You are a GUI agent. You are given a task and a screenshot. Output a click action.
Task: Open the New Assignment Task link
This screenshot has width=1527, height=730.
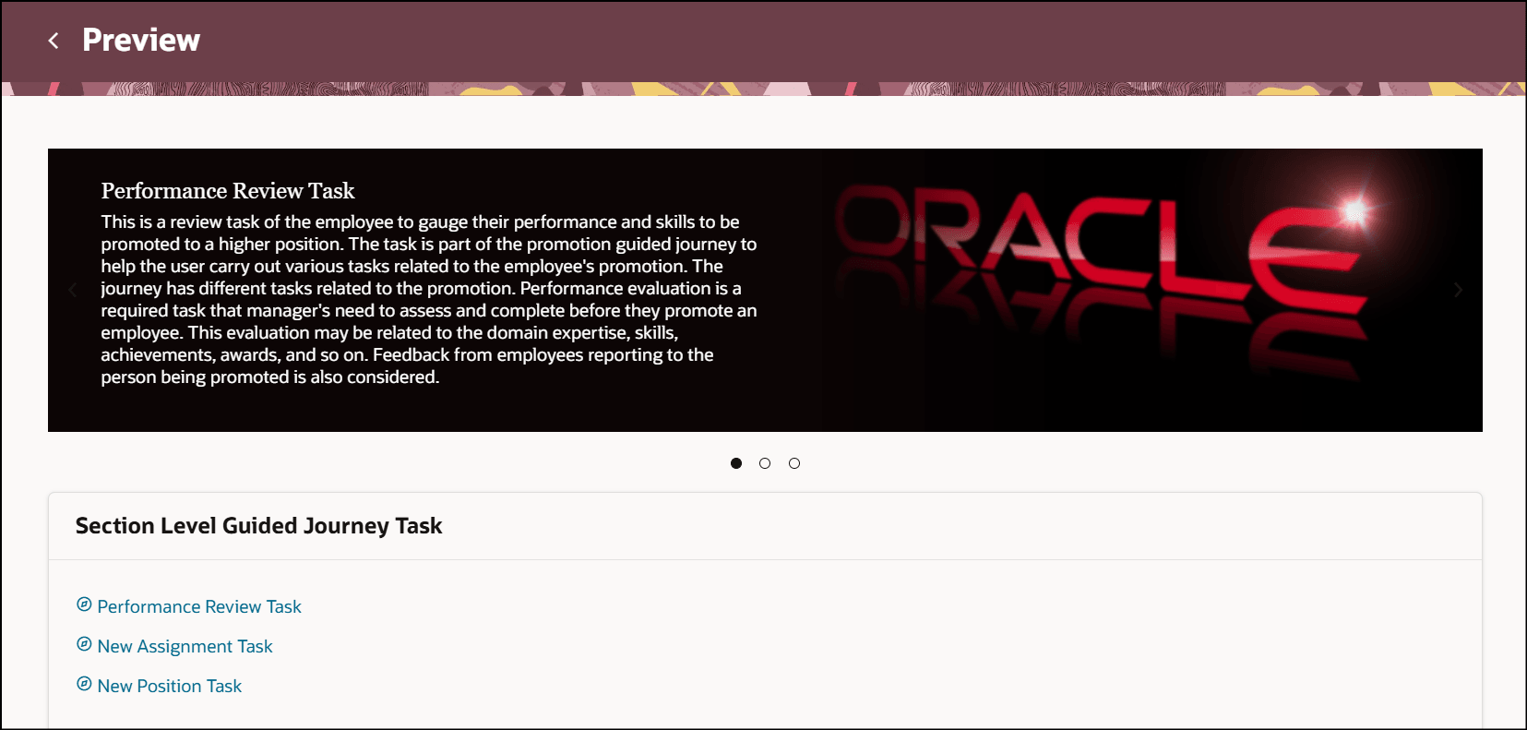[185, 646]
